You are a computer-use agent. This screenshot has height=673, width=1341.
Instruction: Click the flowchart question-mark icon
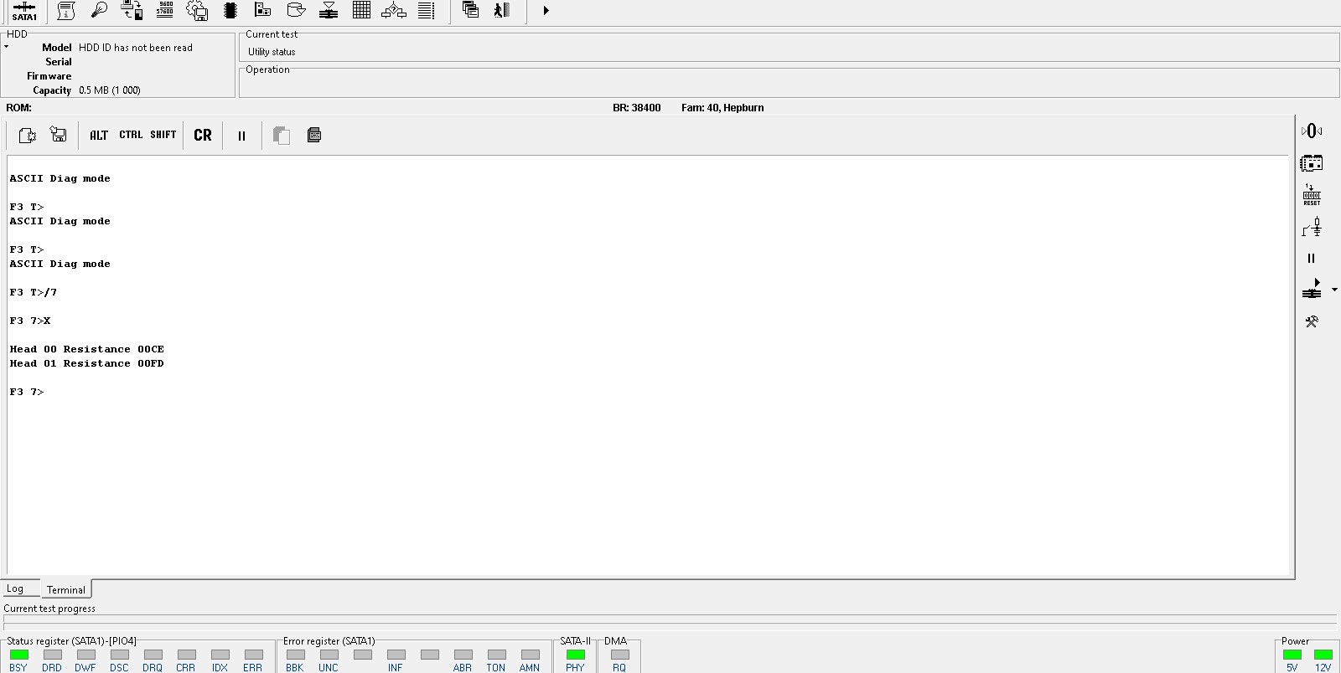click(394, 10)
